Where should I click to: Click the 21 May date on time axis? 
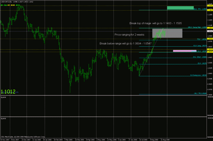112,140
